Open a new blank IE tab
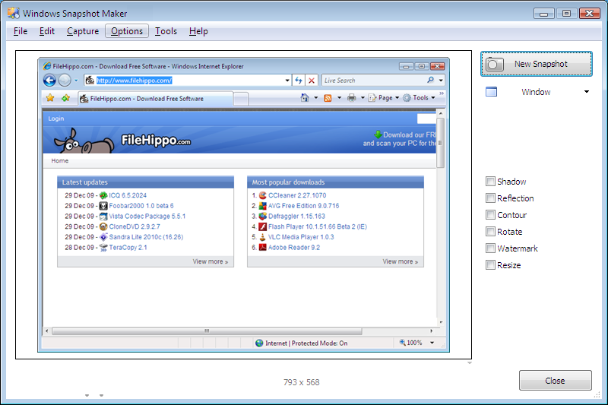This screenshot has width=608, height=405. 241,100
